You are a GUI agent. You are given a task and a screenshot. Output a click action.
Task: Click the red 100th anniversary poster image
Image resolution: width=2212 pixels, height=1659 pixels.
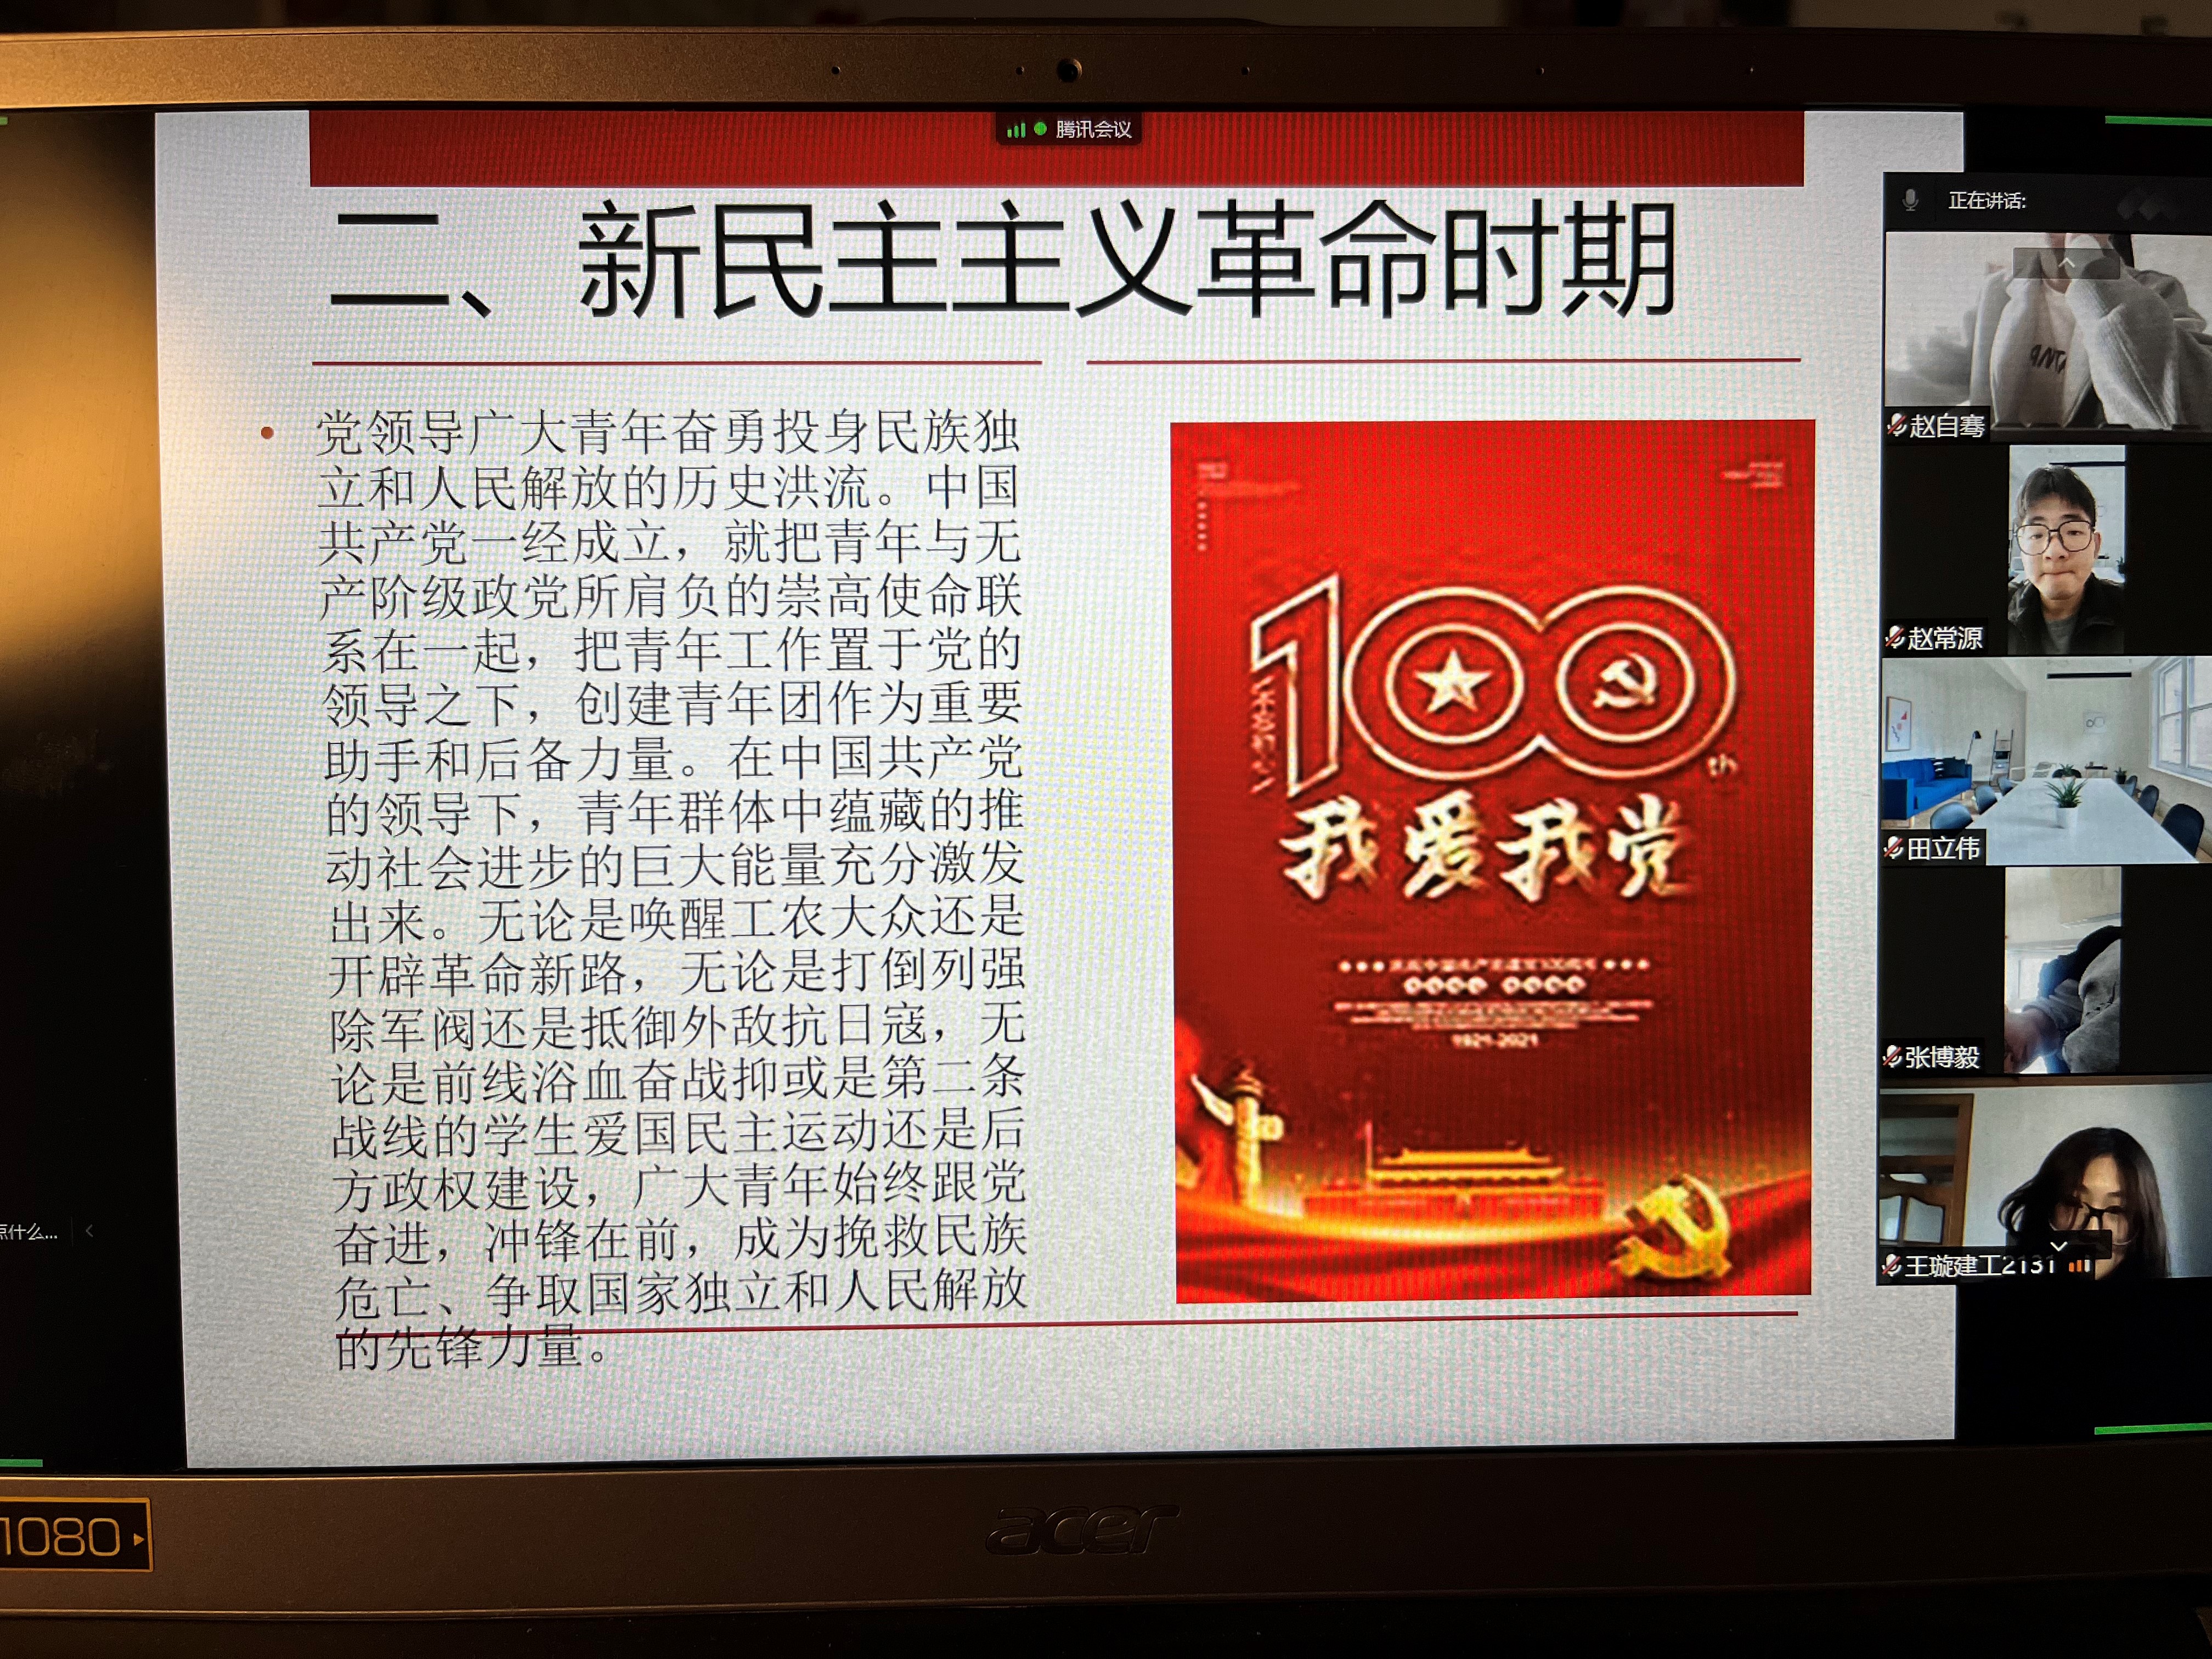[x=1492, y=860]
